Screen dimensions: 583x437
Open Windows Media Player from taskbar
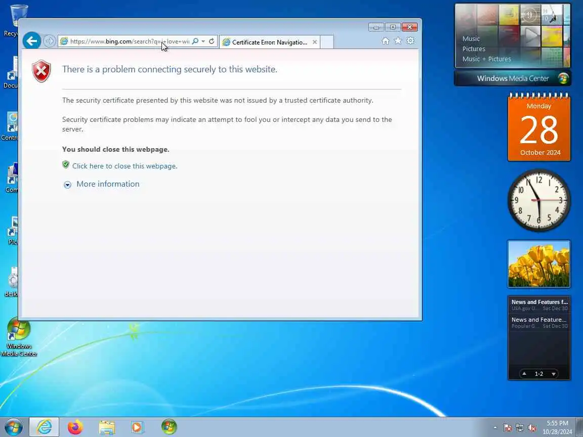tap(138, 427)
